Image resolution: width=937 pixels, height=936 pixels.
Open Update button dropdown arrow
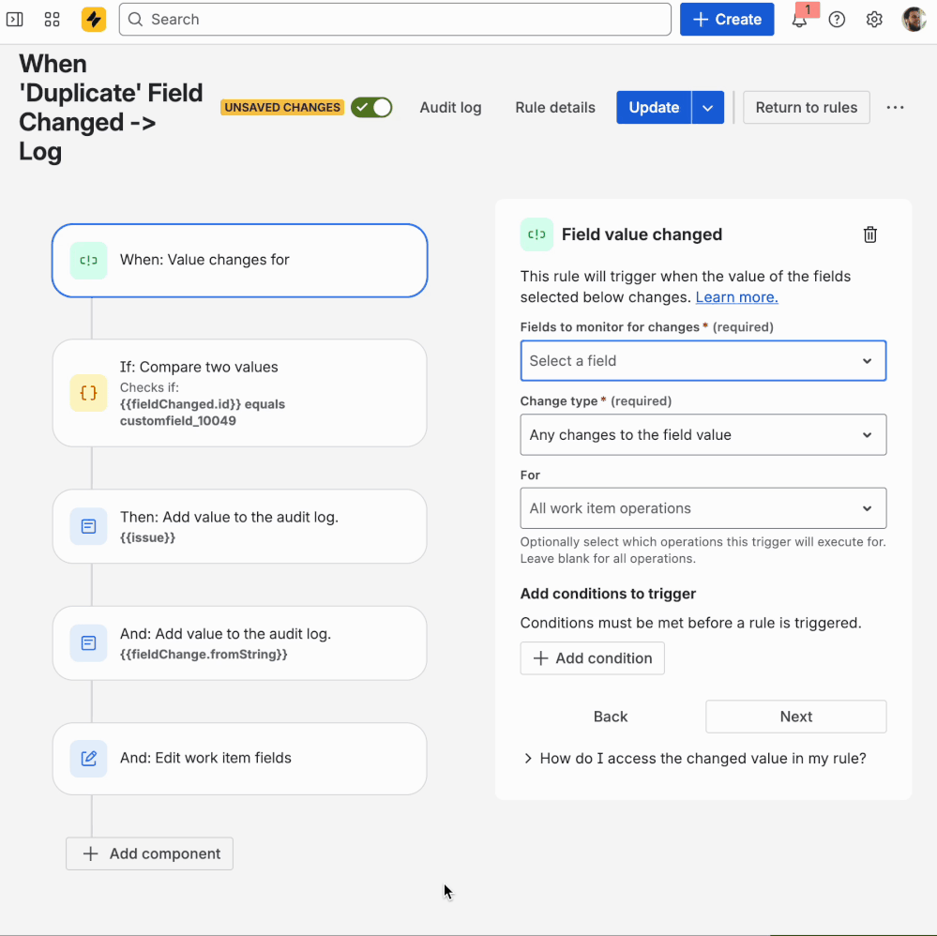(x=707, y=108)
